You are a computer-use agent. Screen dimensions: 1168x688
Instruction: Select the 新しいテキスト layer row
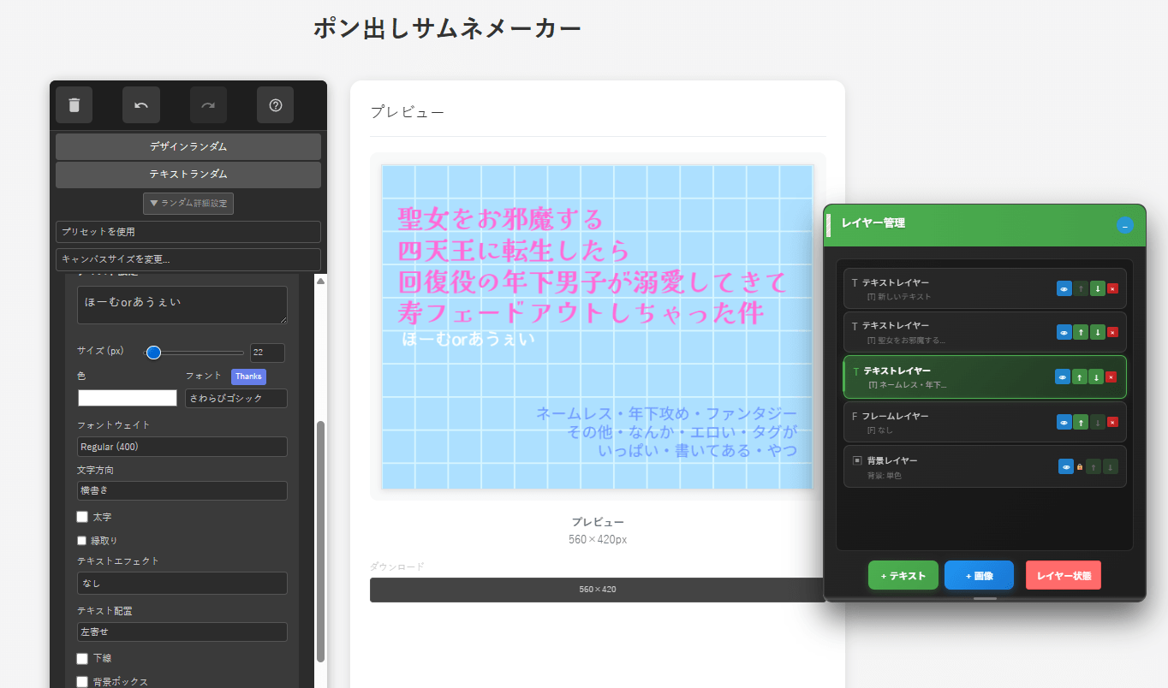pyautogui.click(x=942, y=289)
